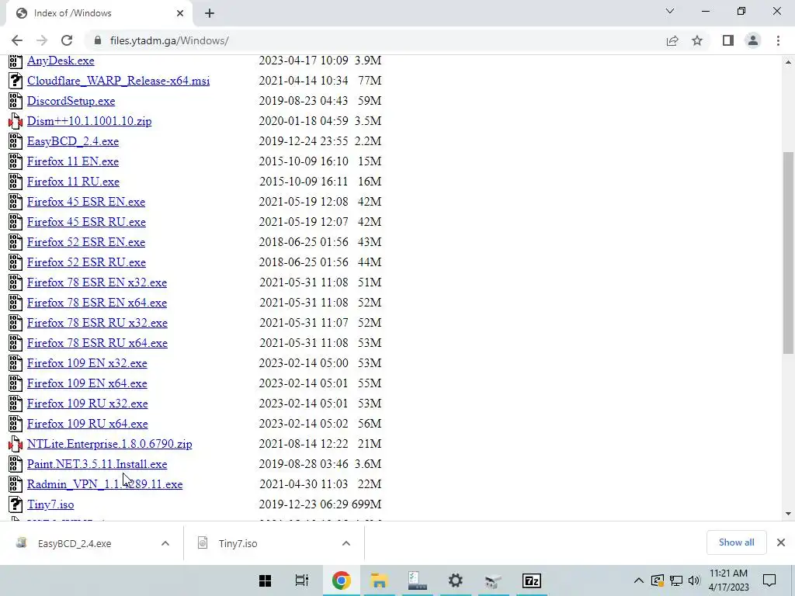Screen dimensions: 795x596
Task: Open the tab search dropdown
Action: [670, 11]
